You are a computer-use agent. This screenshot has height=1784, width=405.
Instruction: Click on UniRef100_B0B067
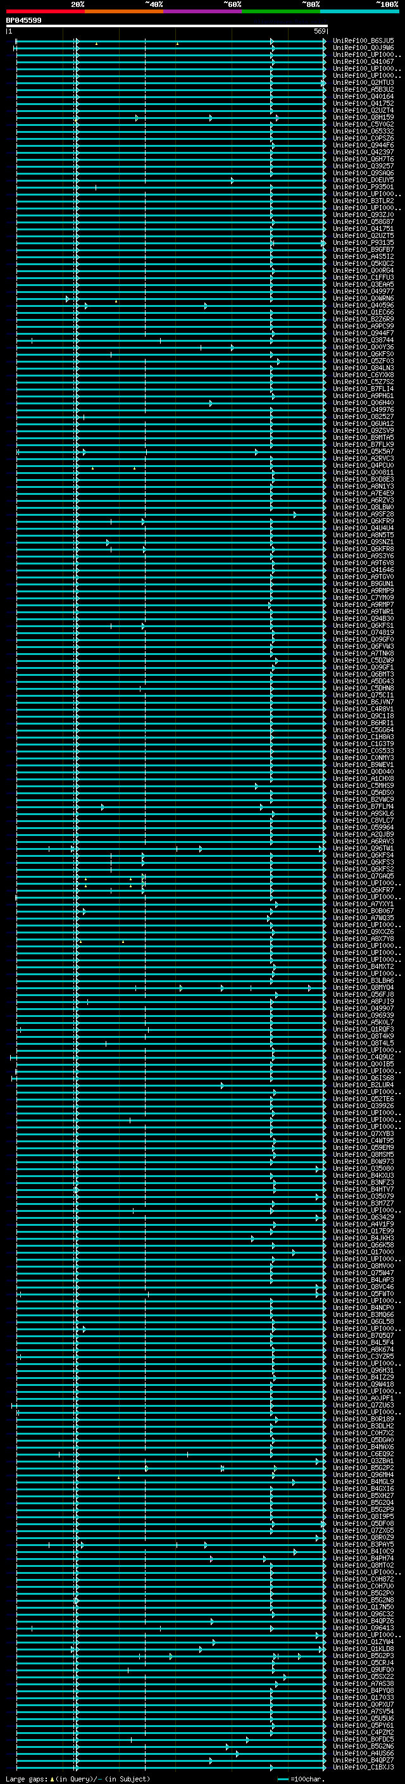pyautogui.click(x=363, y=911)
